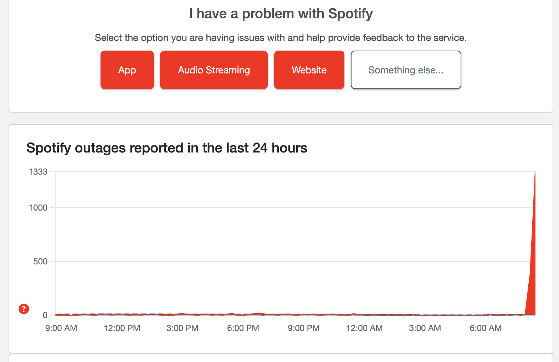Image resolution: width=559 pixels, height=362 pixels.
Task: Click the 9:00 AM time label
Action: pyautogui.click(x=61, y=328)
